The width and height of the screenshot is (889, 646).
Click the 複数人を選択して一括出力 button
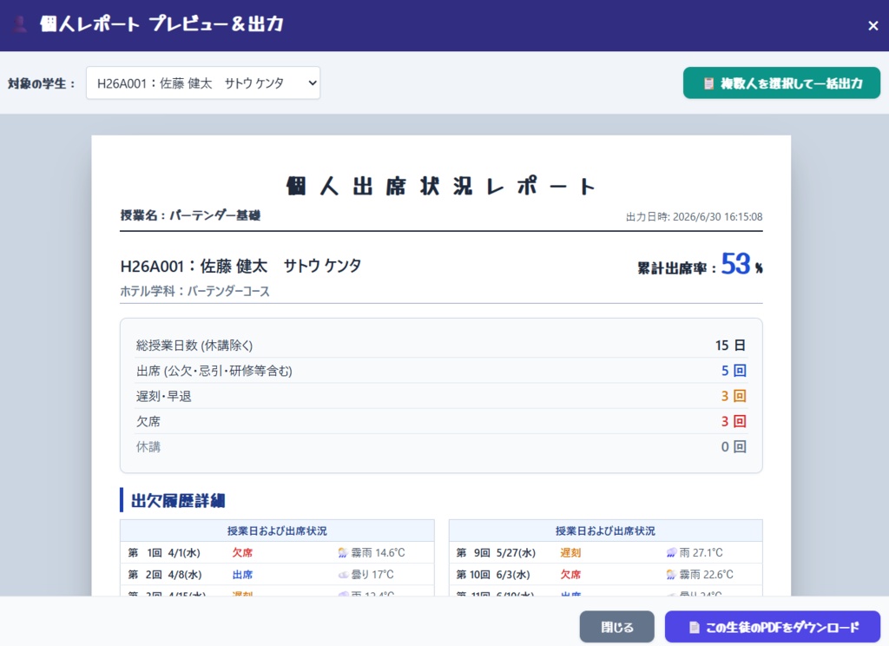781,82
